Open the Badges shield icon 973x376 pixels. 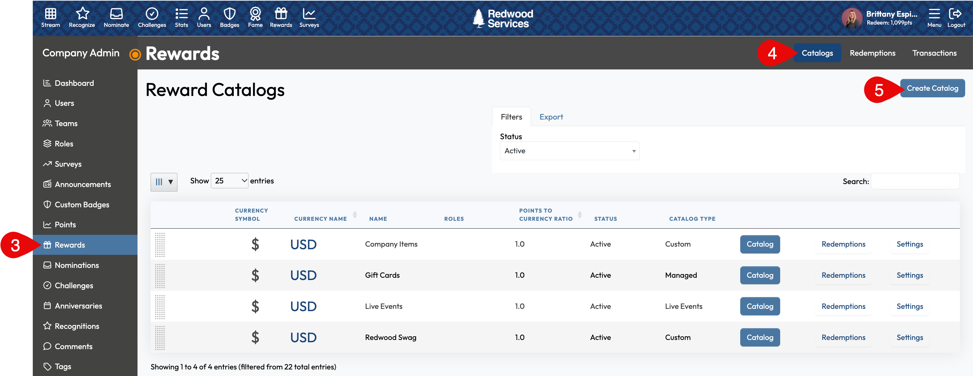click(x=229, y=18)
